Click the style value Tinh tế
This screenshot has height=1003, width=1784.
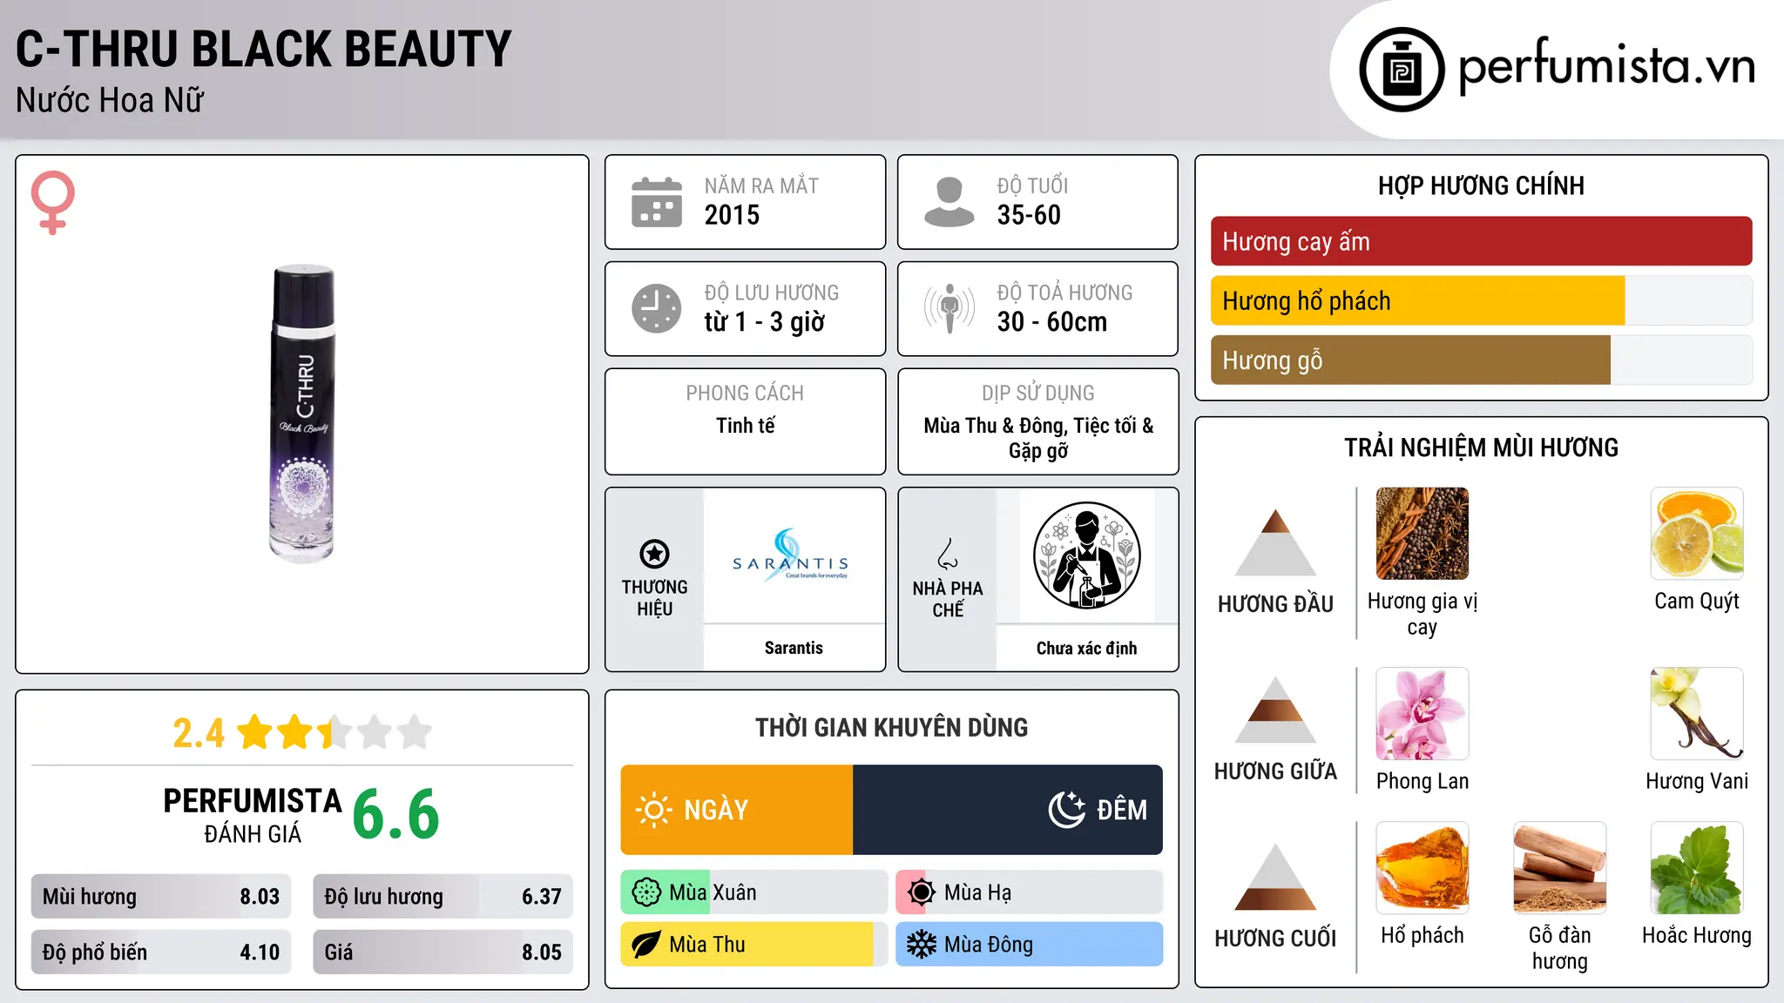745,426
